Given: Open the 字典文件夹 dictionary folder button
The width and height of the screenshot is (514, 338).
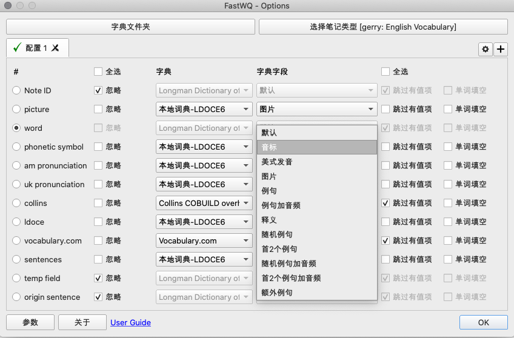Looking at the screenshot, I should click(x=130, y=27).
